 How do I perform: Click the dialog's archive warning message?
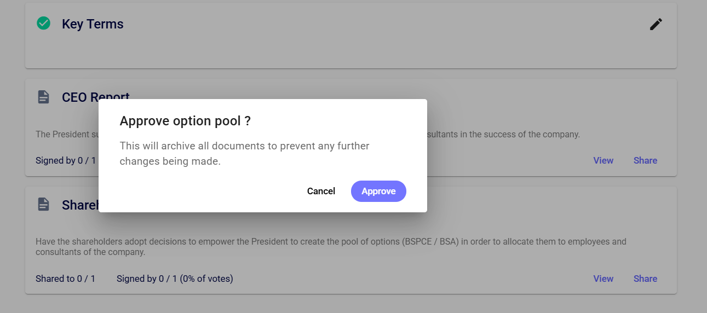(x=244, y=154)
